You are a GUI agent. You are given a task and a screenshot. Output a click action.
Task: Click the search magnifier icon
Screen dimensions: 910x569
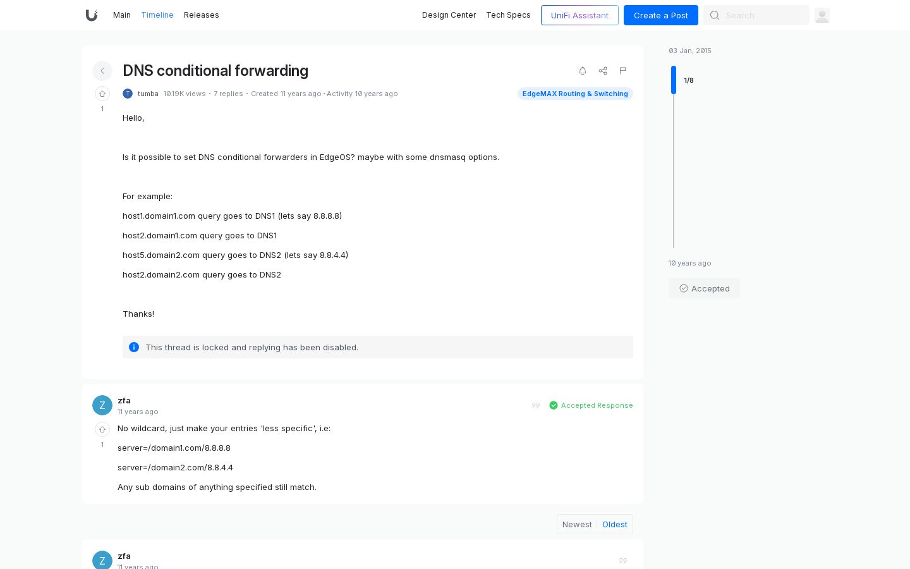point(715,15)
